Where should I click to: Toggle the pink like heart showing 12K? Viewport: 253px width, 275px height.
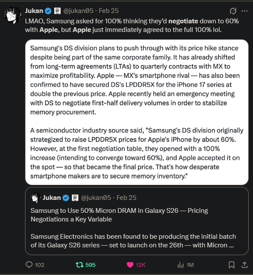point(136,265)
